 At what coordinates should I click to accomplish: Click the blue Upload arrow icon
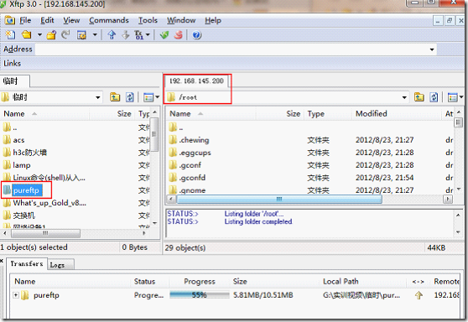coord(112,35)
